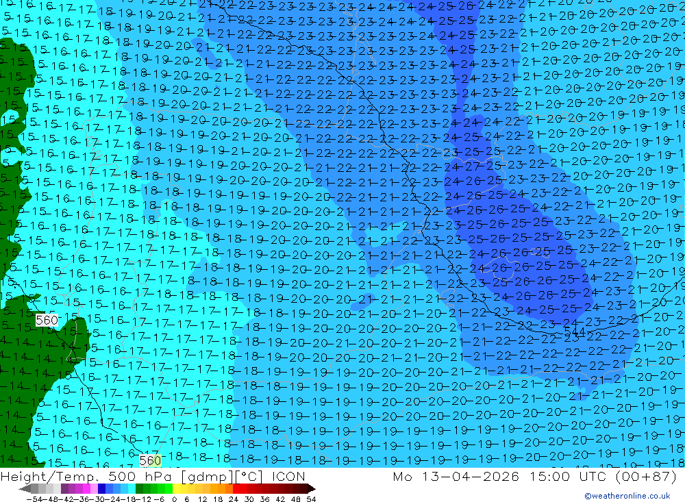Click the '[°C]' unit label in the title

(x=250, y=477)
